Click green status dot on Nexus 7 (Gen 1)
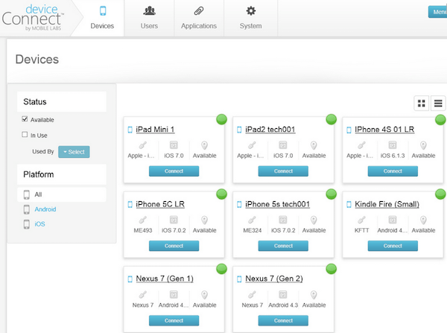Screen dimensions: 447x333 [221, 269]
